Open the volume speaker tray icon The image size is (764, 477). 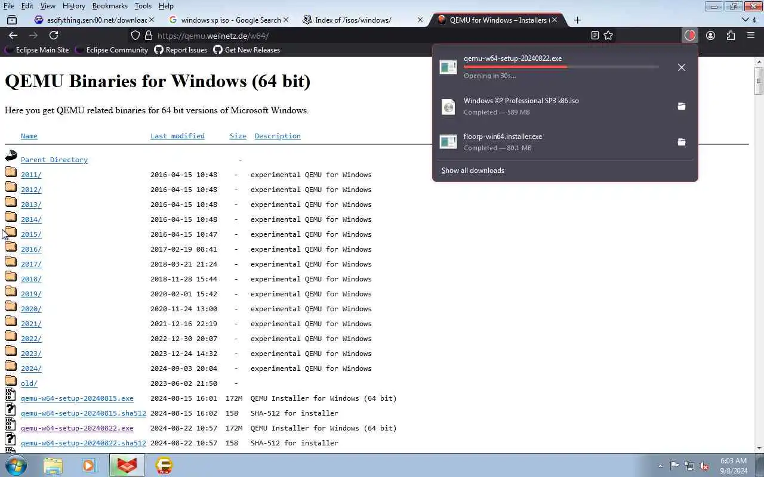click(x=704, y=466)
